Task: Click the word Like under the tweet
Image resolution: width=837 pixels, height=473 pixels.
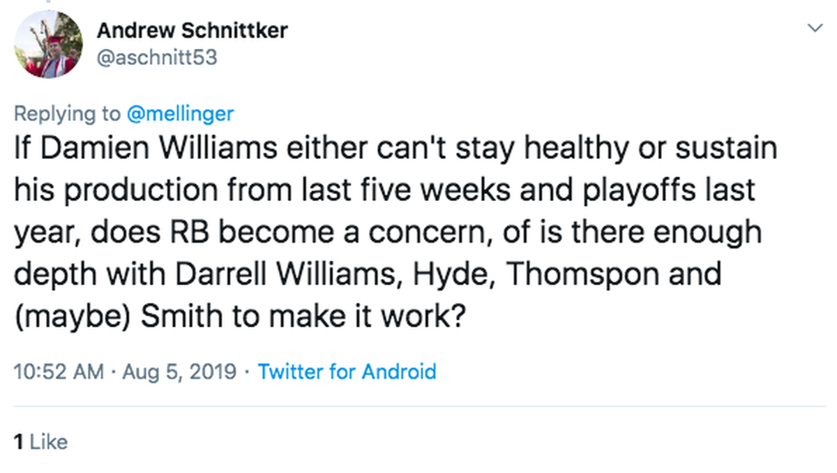Action: (x=50, y=442)
